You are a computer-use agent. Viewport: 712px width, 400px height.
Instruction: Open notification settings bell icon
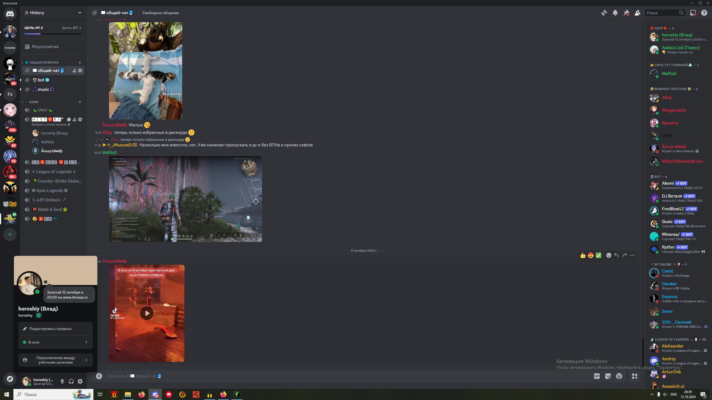pyautogui.click(x=615, y=13)
